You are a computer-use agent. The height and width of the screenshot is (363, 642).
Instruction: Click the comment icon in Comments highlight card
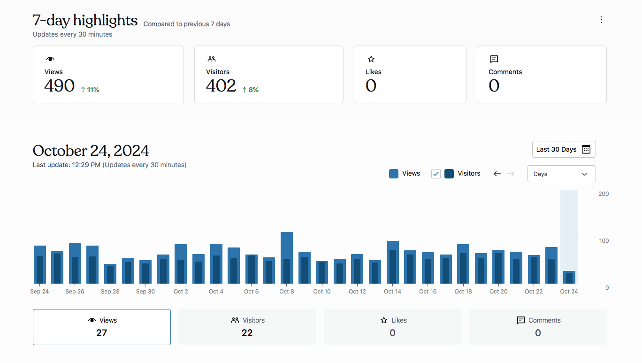(494, 59)
